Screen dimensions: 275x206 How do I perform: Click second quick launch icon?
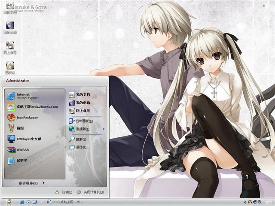pos(29,202)
